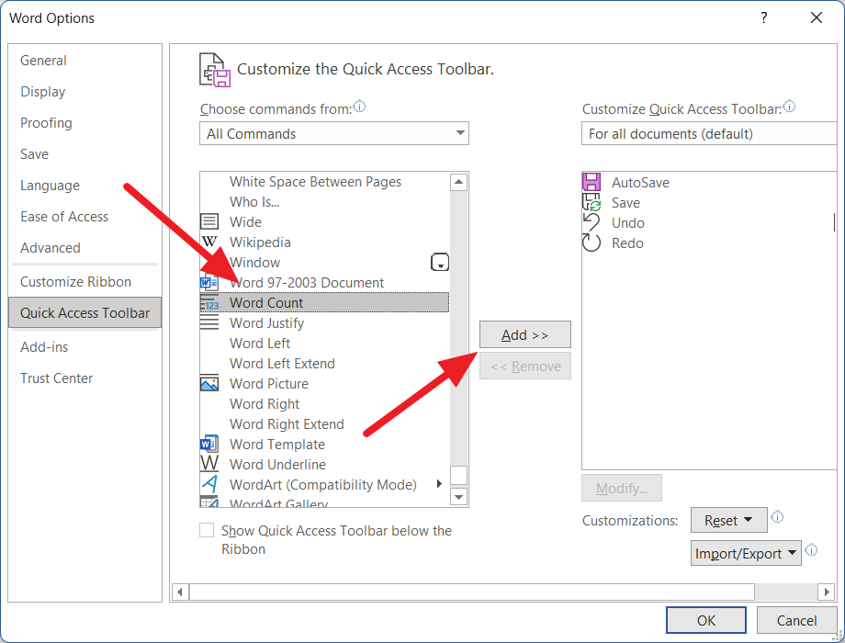Select the Wikipedia command row
The image size is (845, 643).
tap(324, 242)
